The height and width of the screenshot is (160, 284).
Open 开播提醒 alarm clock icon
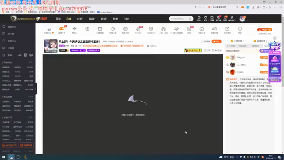coord(100,29)
